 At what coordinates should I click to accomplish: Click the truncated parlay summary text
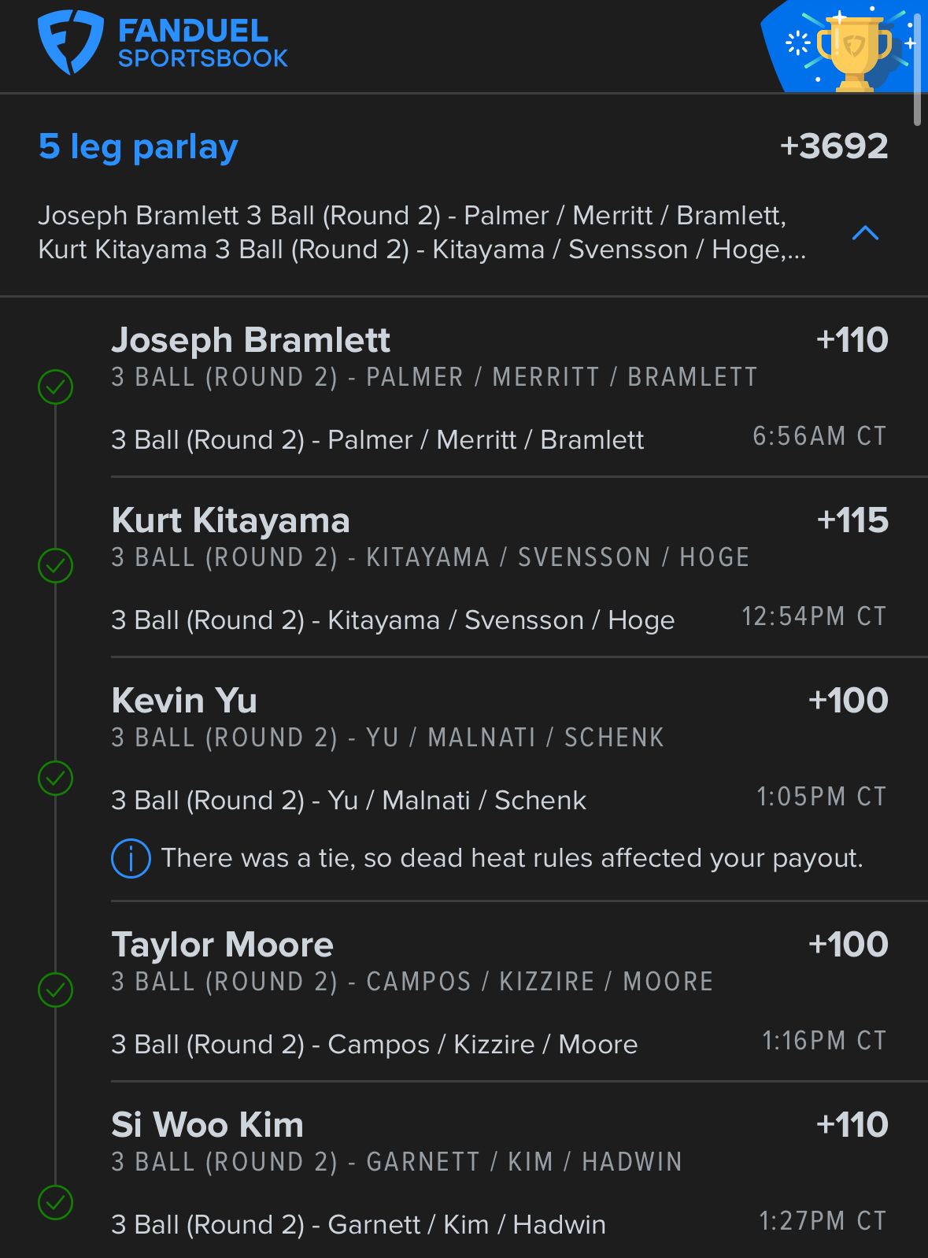(422, 232)
